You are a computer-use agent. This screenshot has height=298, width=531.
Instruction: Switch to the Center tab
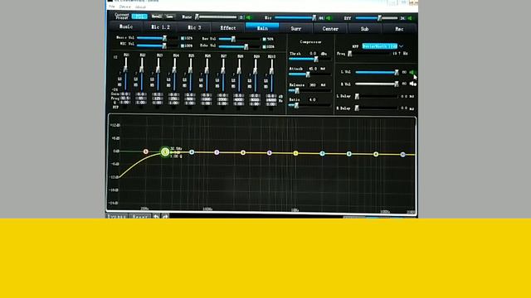pos(330,29)
